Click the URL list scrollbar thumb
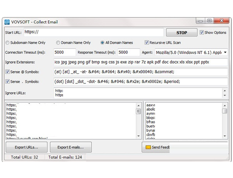Screen dimensions: 233x178 pyautogui.click(x=138, y=111)
